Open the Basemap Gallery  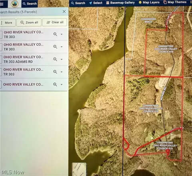[x=120, y=3]
